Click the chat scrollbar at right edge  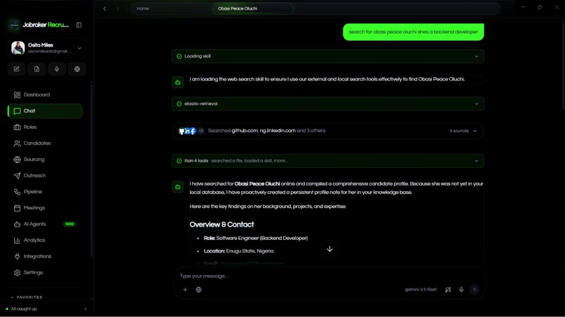pyautogui.click(x=563, y=65)
